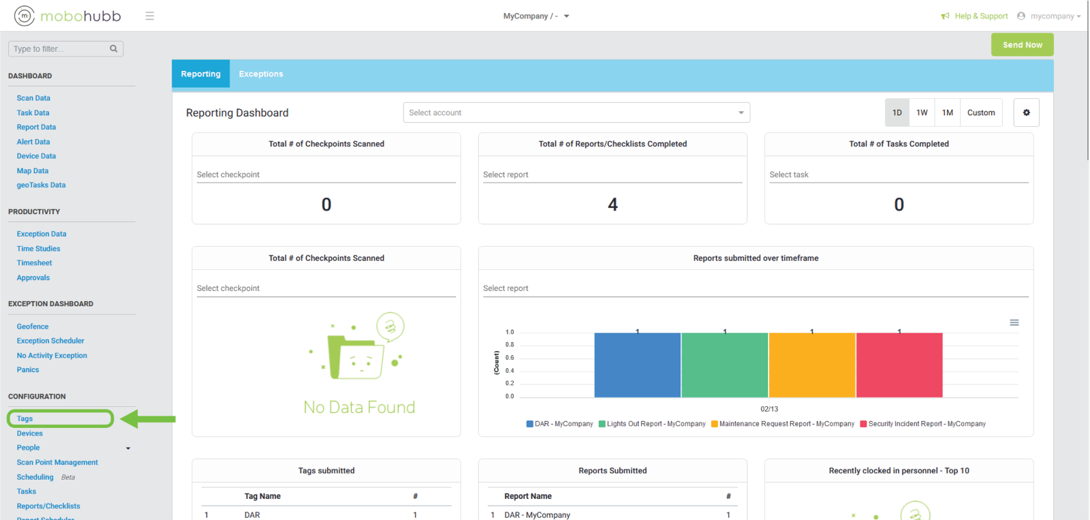Switch to the Exceptions tab
This screenshot has height=520, width=1090.
click(261, 74)
